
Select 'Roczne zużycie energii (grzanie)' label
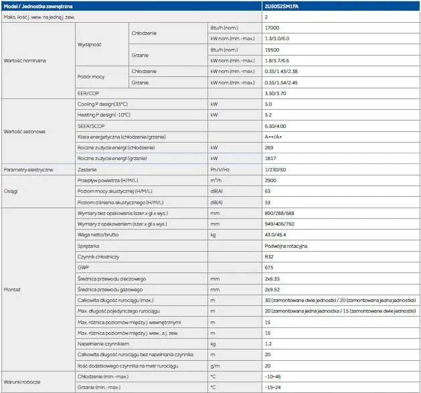[x=112, y=159]
